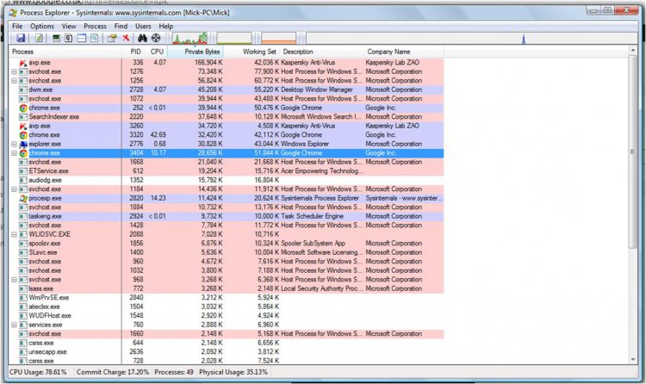Screen dimensions: 646x384
Task: Click the View DLLs/Handles toolbar icon
Action: click(x=95, y=39)
